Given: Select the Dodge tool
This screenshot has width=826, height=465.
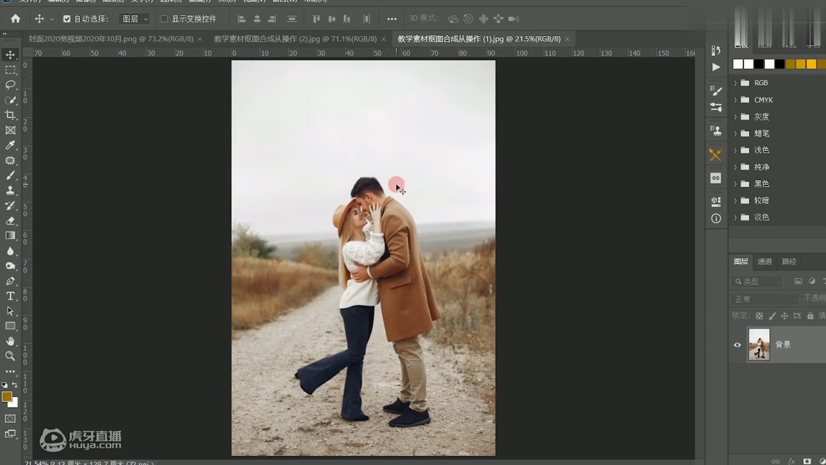Looking at the screenshot, I should [x=10, y=266].
